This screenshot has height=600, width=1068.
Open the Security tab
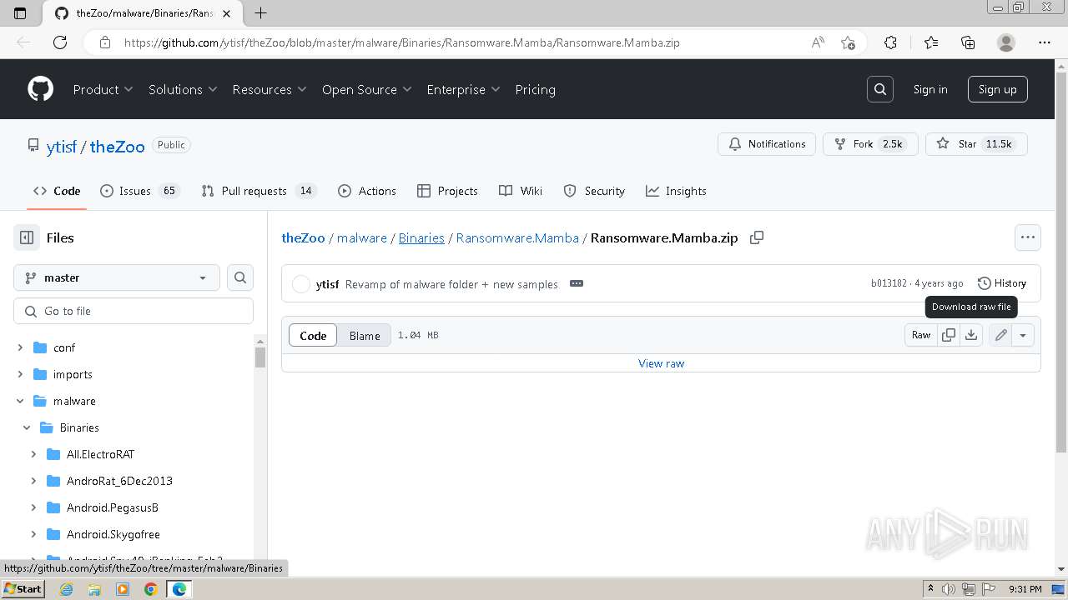pyautogui.click(x=594, y=191)
